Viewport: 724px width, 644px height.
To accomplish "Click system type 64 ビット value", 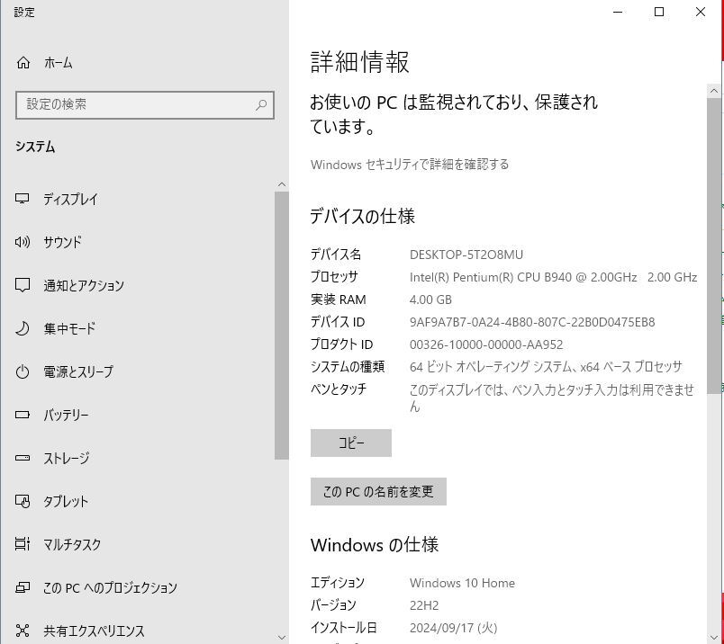I will pos(546,367).
